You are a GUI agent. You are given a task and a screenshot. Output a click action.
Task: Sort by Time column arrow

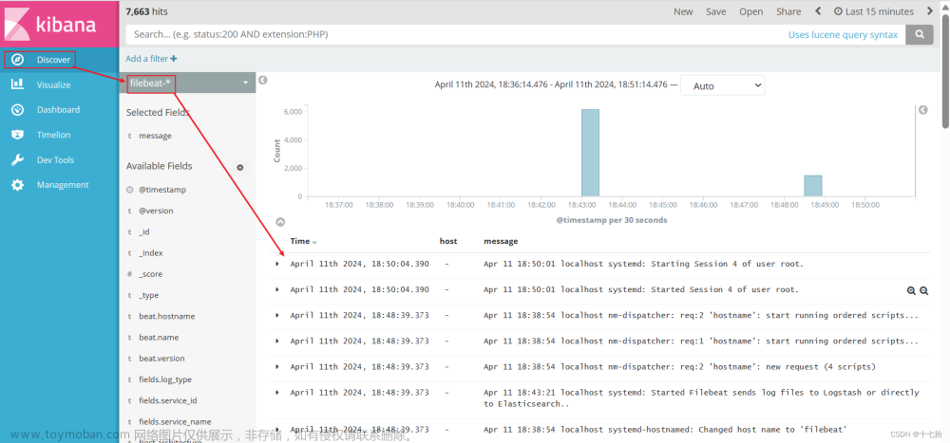pos(314,242)
